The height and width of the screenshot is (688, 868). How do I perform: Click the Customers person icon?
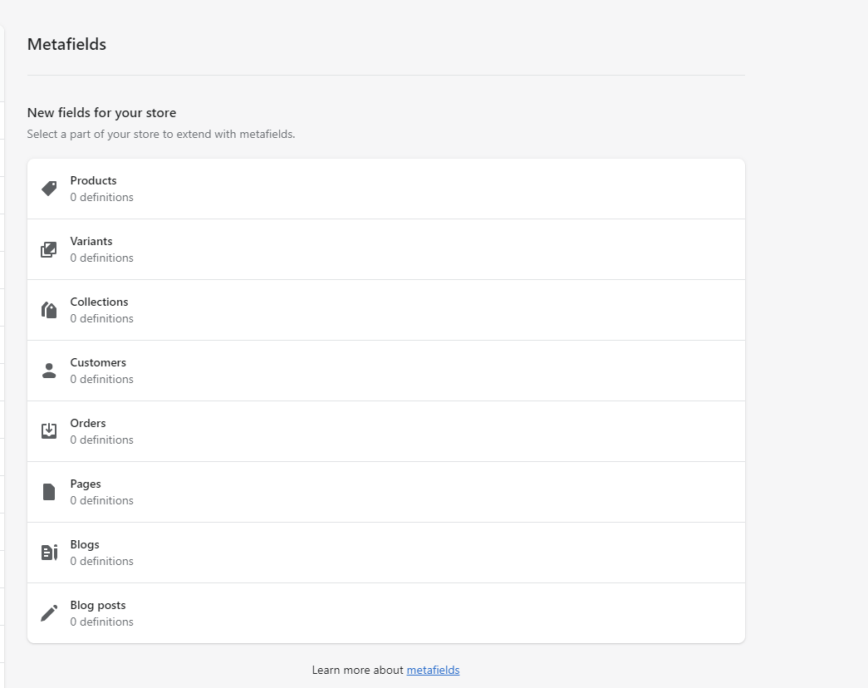(x=49, y=371)
